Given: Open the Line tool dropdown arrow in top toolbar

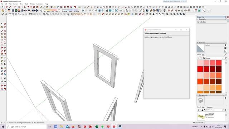Looking at the screenshot, I should tap(12, 7).
